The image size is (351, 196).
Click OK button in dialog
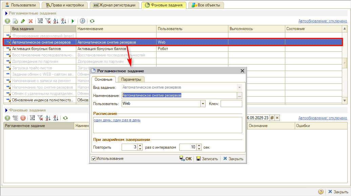coord(186,159)
